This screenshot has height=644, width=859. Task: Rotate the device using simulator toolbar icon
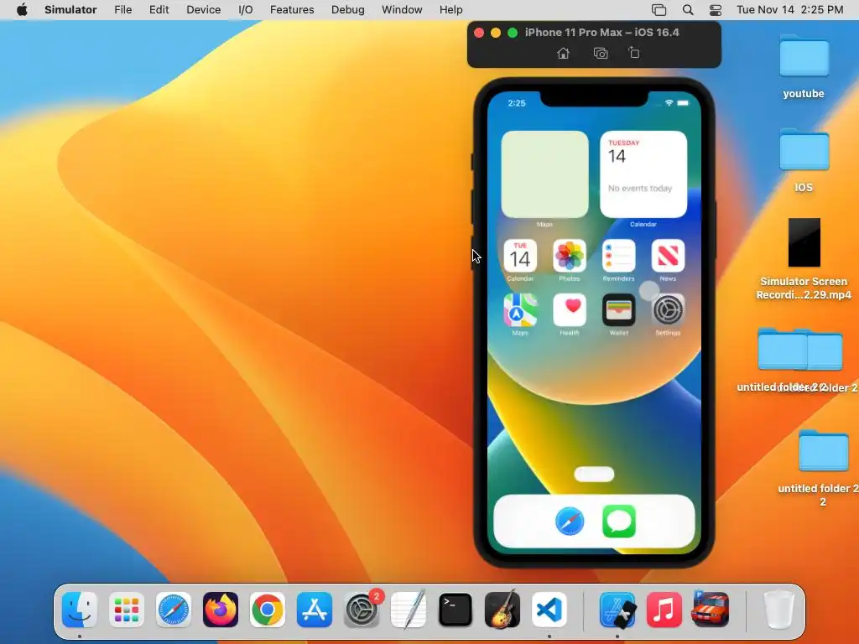pos(634,53)
